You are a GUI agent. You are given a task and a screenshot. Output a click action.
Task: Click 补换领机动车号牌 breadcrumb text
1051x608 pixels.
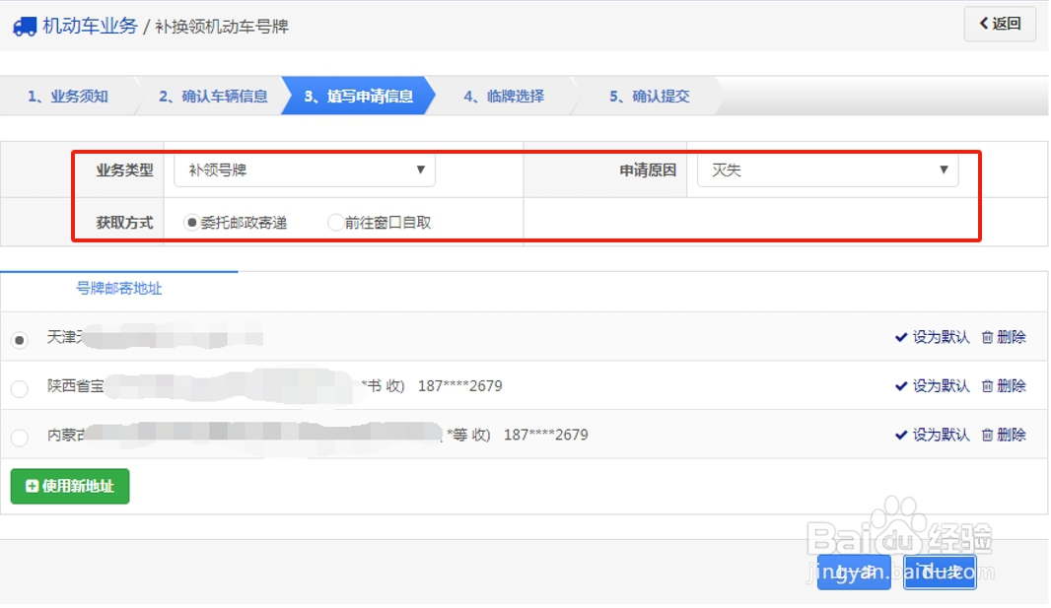[x=222, y=27]
